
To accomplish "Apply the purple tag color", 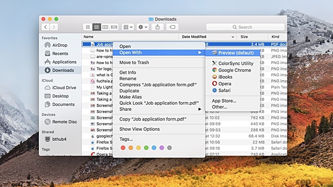I will [x=162, y=147].
